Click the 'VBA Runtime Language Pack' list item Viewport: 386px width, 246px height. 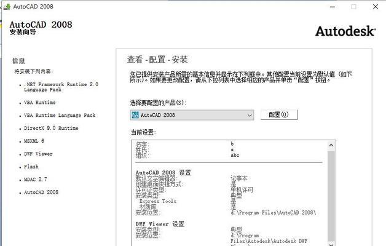60,115
